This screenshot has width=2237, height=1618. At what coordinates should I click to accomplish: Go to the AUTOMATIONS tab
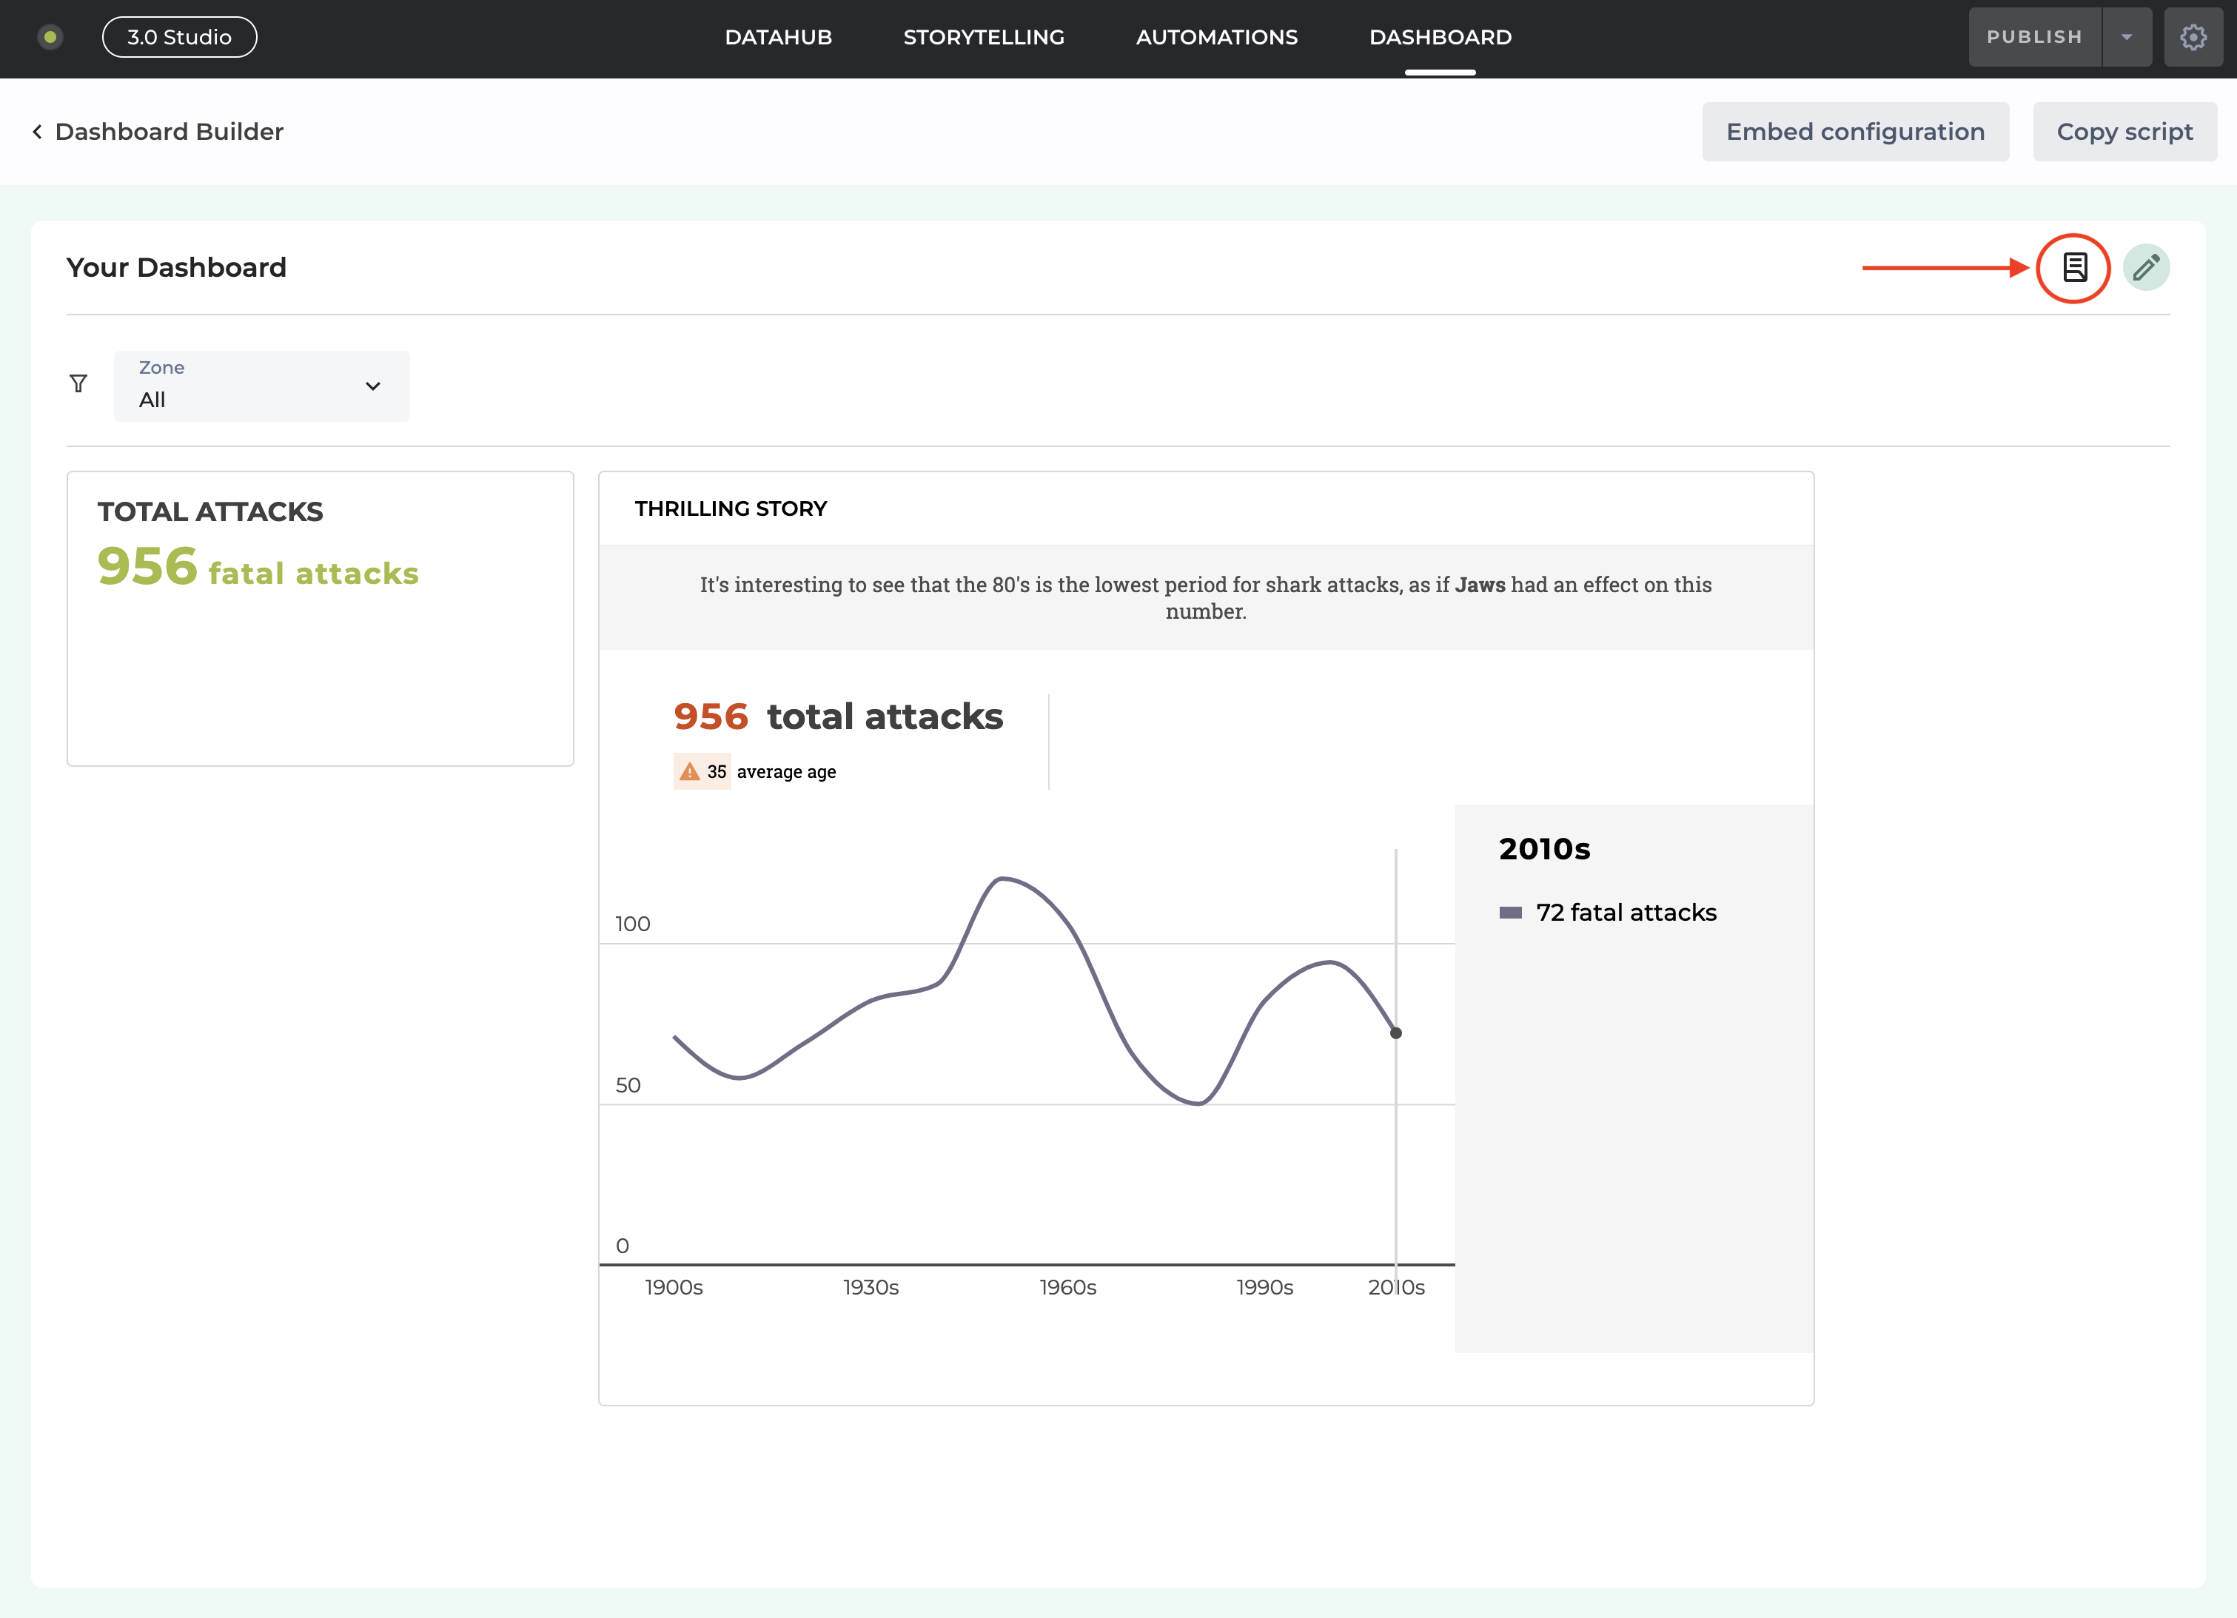coord(1216,38)
